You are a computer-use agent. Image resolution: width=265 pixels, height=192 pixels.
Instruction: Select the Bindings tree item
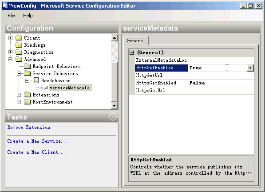35,45
